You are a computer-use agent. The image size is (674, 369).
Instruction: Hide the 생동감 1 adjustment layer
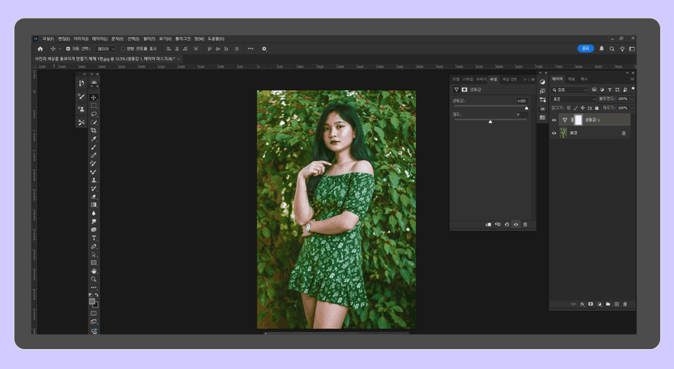click(554, 120)
